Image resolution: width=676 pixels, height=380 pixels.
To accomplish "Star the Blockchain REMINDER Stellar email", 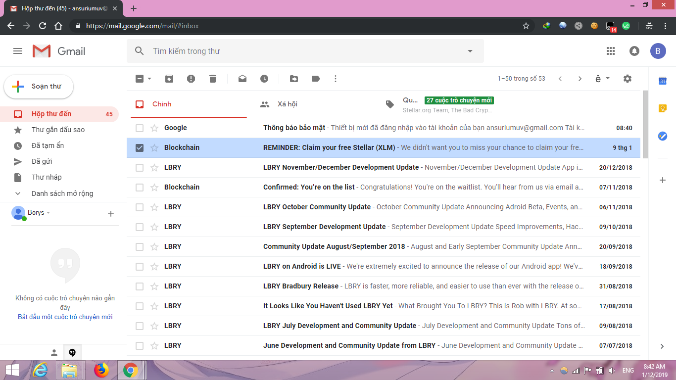I will click(154, 148).
